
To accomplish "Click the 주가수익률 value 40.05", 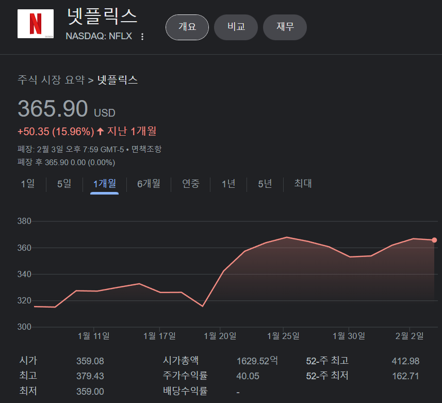I will [x=248, y=376].
